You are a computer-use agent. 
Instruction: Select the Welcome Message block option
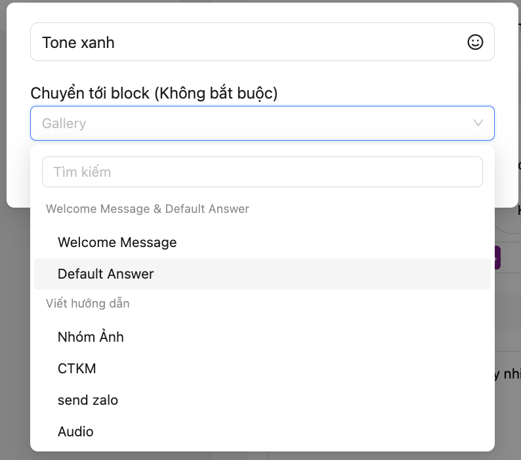click(117, 242)
